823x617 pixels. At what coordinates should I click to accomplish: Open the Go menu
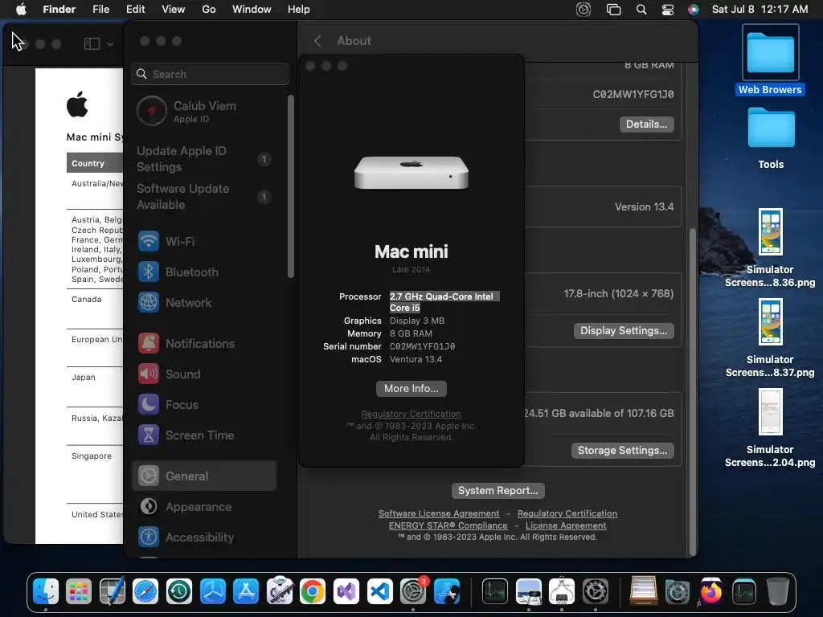pyautogui.click(x=209, y=10)
